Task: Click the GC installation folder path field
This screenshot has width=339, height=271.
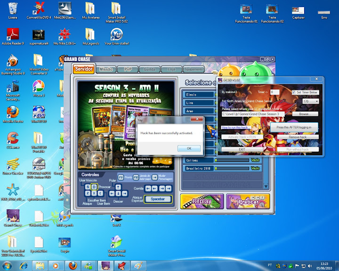Action: pyautogui.click(x=253, y=114)
